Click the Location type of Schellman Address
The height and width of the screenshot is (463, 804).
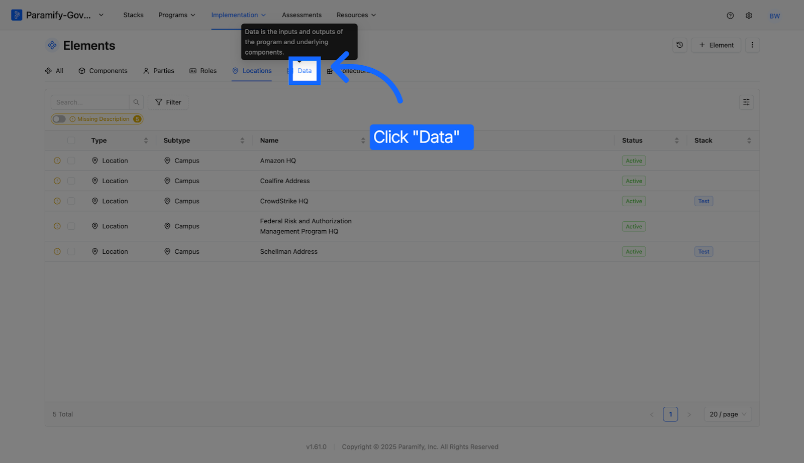click(110, 252)
